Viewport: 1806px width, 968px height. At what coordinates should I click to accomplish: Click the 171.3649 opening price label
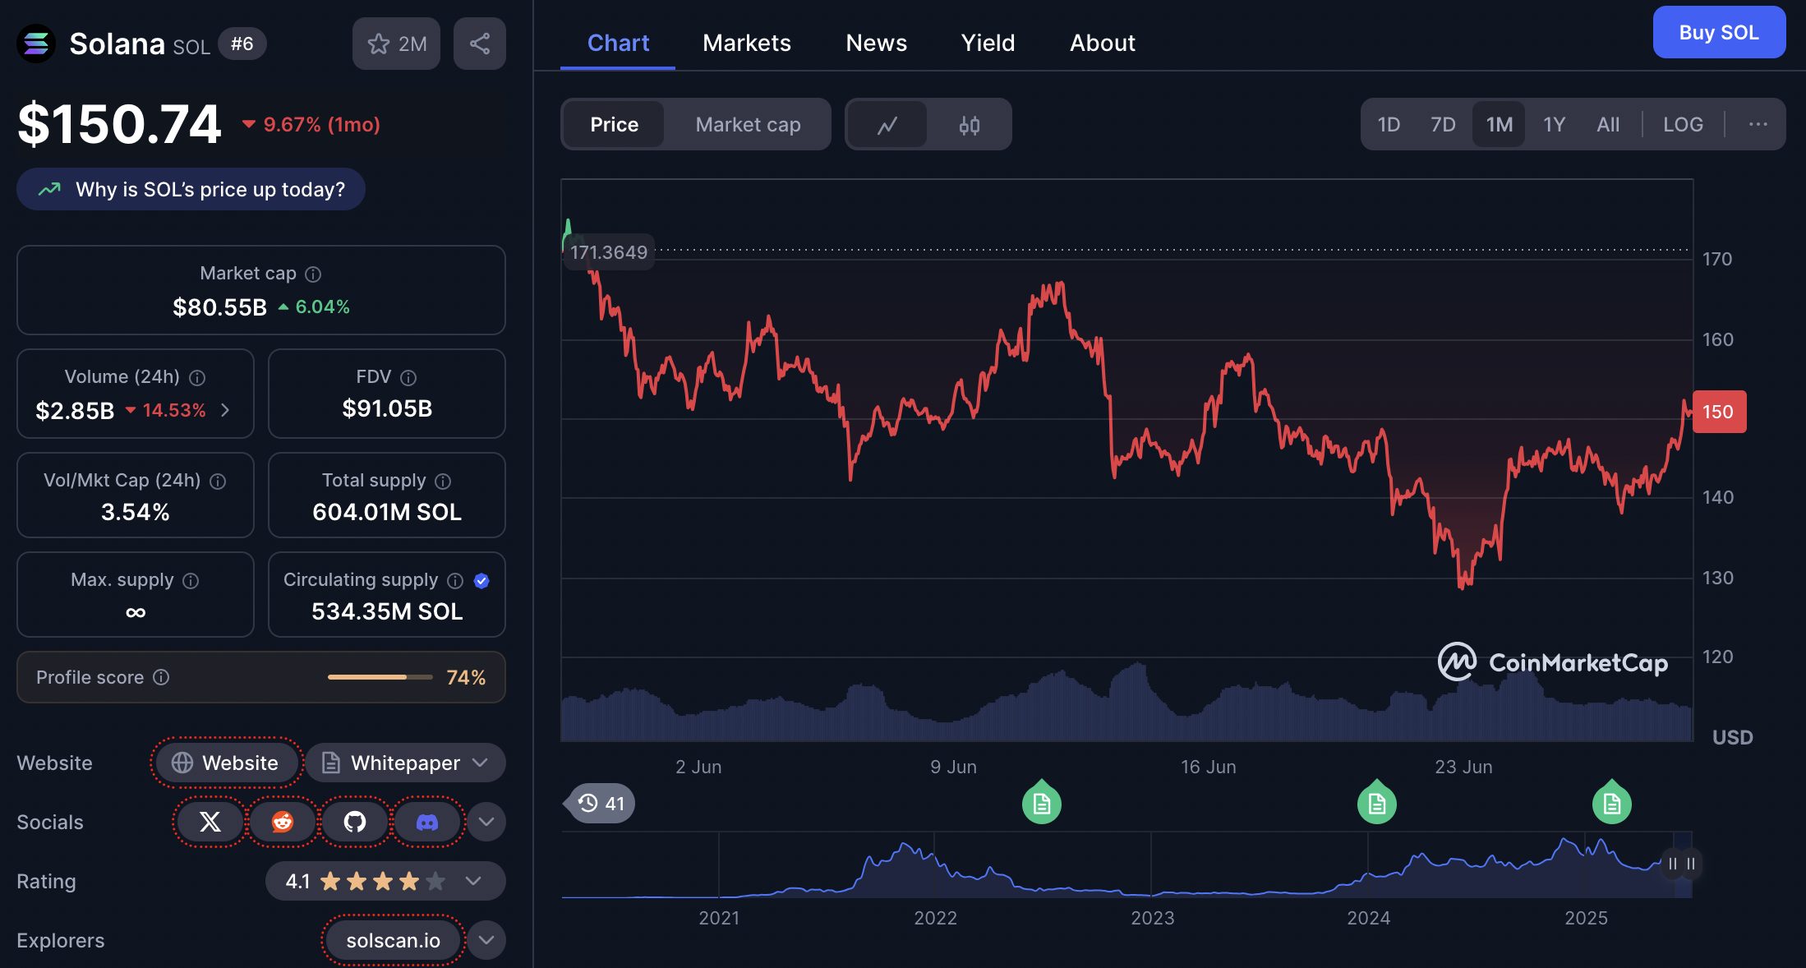coord(609,252)
